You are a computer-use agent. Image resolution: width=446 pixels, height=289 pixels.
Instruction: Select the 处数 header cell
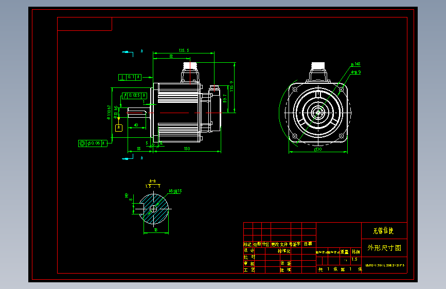257,244
